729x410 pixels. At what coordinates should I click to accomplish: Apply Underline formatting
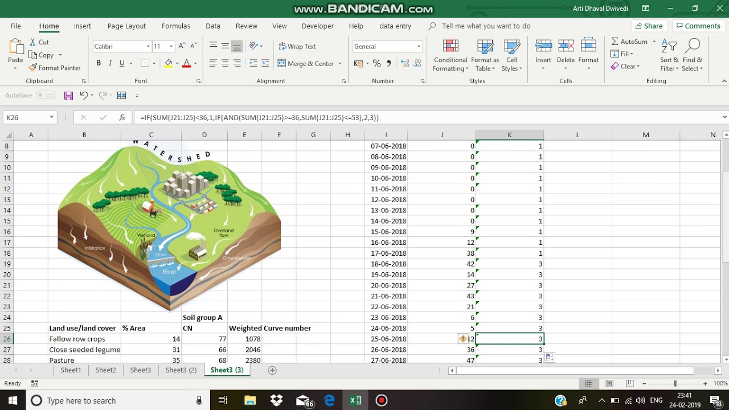122,63
